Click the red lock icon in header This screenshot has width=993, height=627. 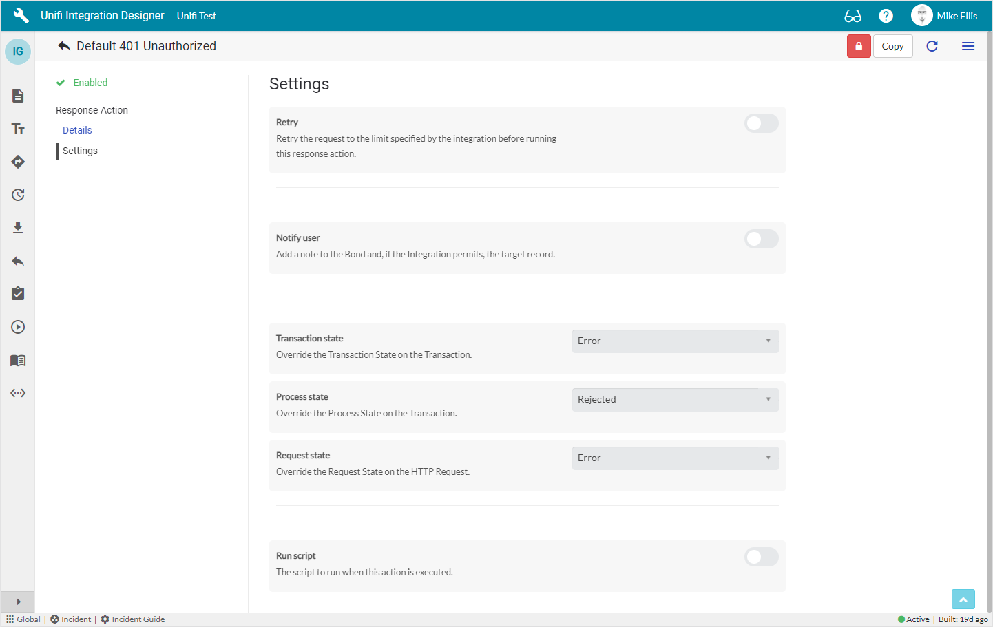tap(859, 45)
